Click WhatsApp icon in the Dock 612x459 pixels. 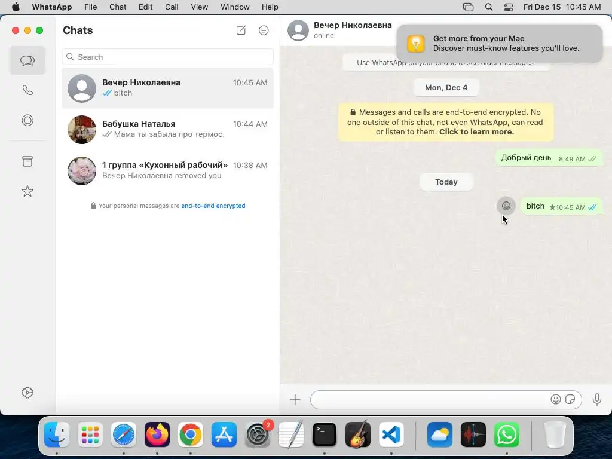[x=507, y=434]
